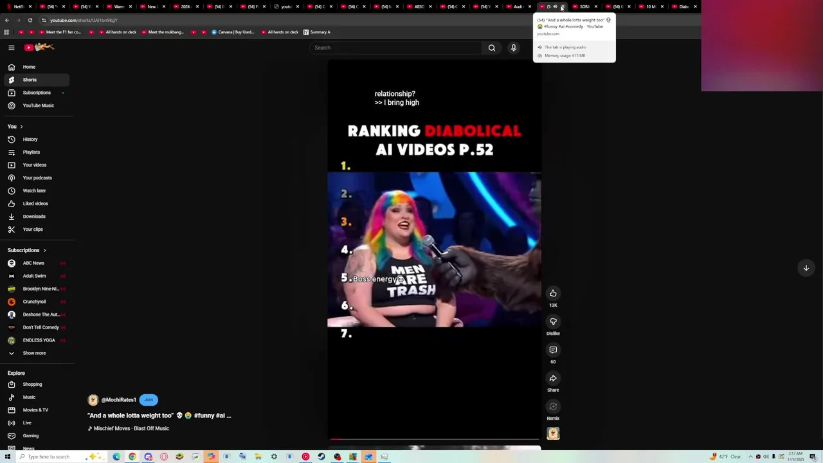Click the Share arrow icon
This screenshot has width=823, height=463.
click(553, 379)
